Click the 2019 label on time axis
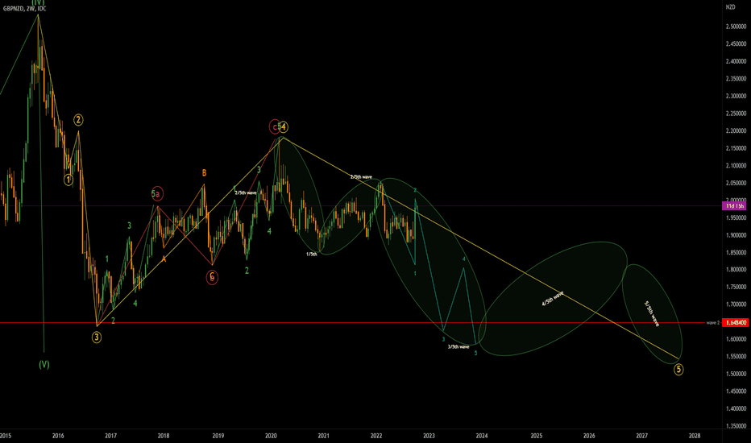Image resolution: width=751 pixels, height=443 pixels. 218,436
